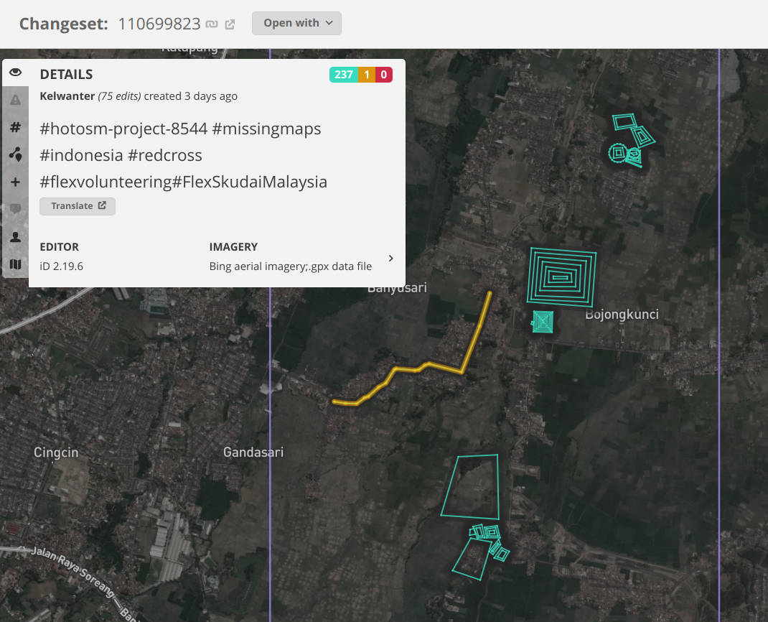Open the Open with dropdown

[x=296, y=23]
